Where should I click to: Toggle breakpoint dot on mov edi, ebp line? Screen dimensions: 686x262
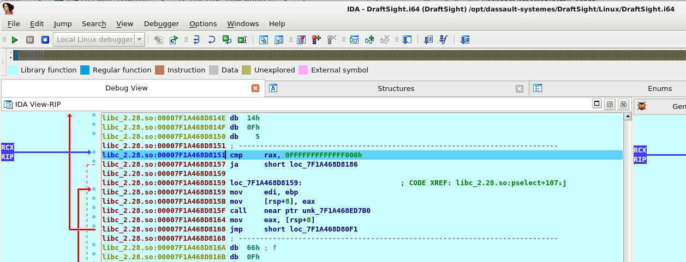click(x=94, y=189)
